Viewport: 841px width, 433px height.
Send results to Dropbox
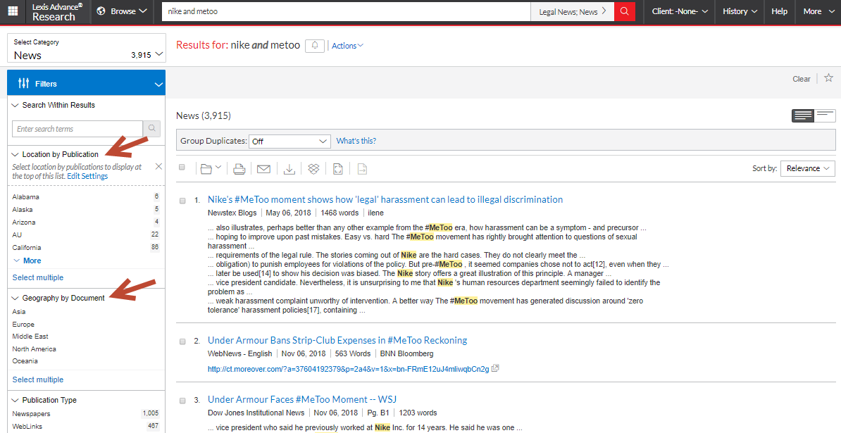click(x=313, y=169)
